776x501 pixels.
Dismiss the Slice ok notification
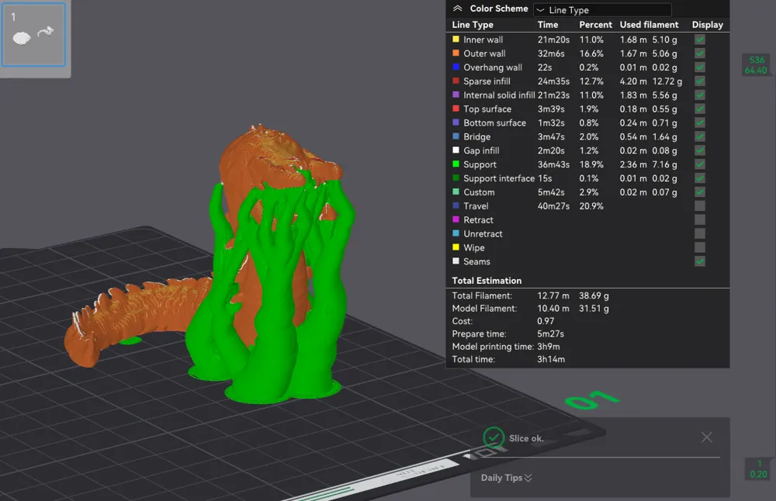(707, 437)
